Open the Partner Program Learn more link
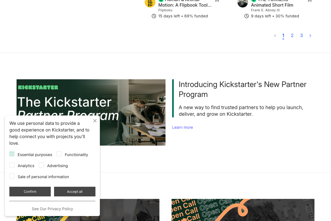The image size is (331, 221). tap(182, 127)
